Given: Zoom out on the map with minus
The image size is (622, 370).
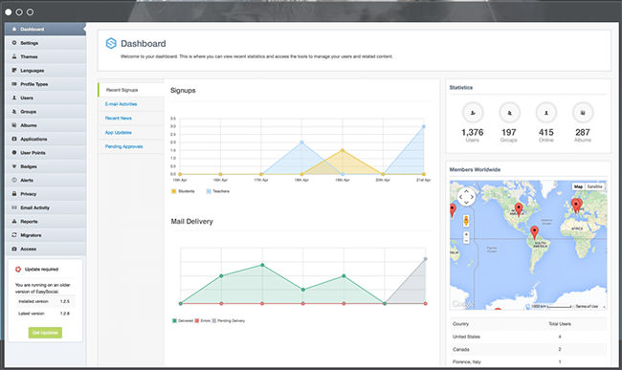Looking at the screenshot, I should click(x=466, y=241).
